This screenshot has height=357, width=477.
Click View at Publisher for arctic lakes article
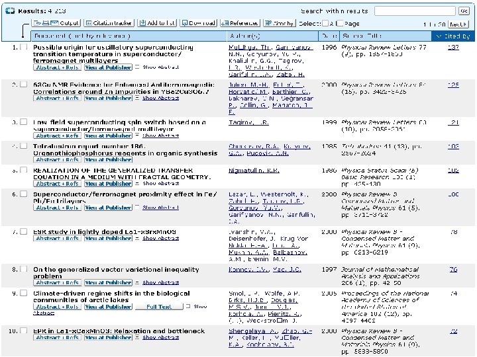click(108, 307)
